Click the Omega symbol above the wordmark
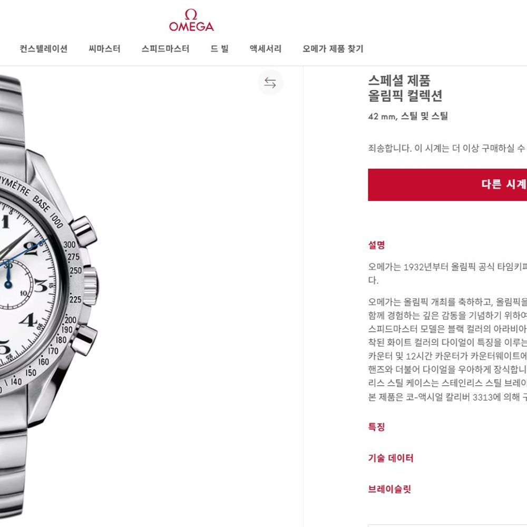 tap(191, 14)
